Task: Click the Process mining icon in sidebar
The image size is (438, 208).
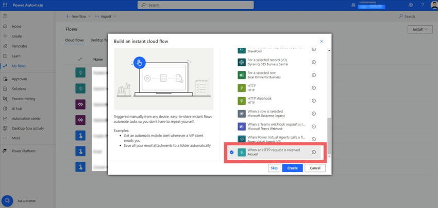Action: tap(5, 99)
